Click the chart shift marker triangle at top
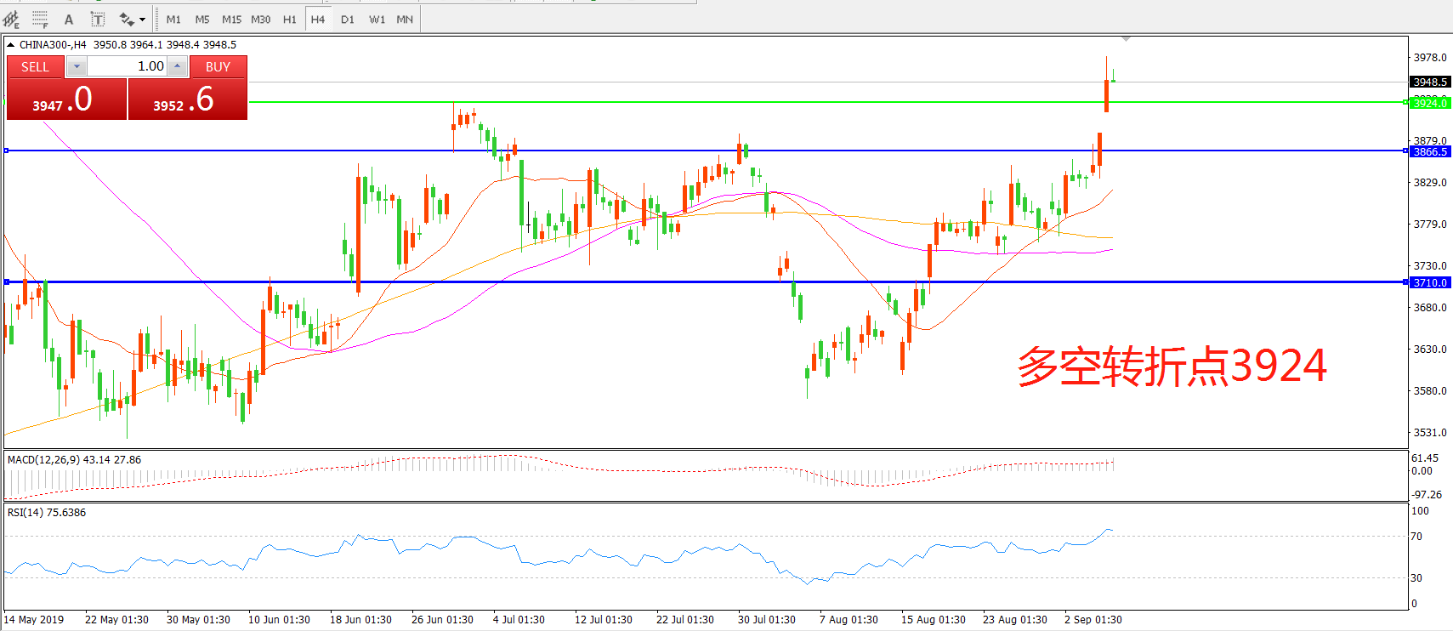This screenshot has width=1453, height=631. (1126, 39)
